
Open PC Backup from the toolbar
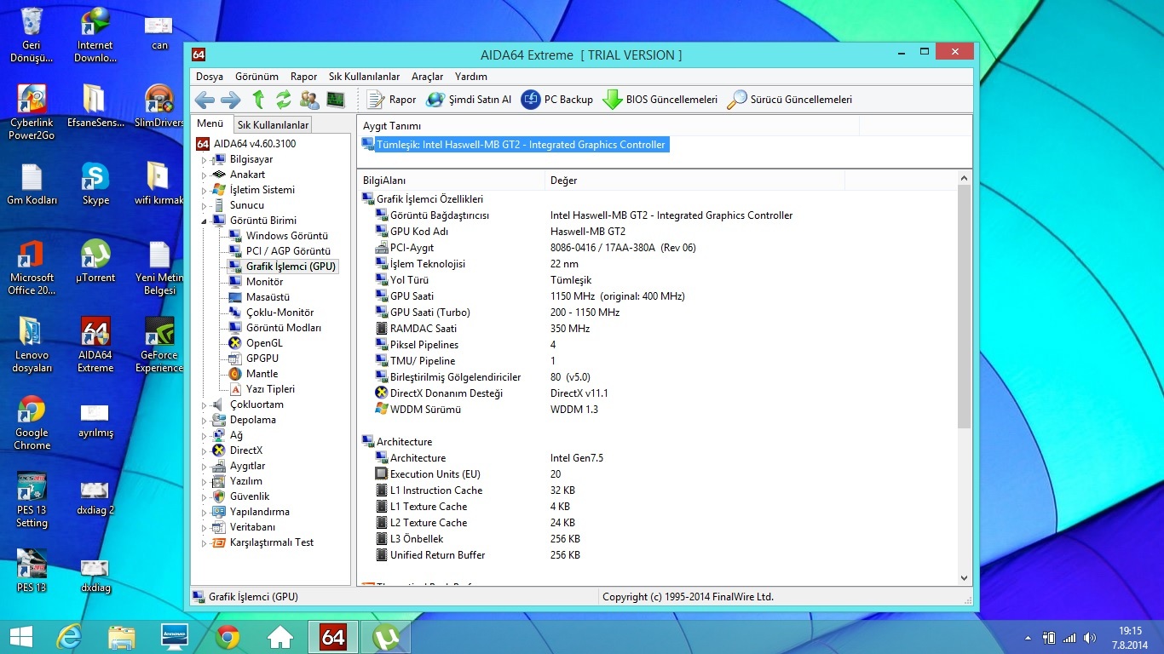(556, 100)
